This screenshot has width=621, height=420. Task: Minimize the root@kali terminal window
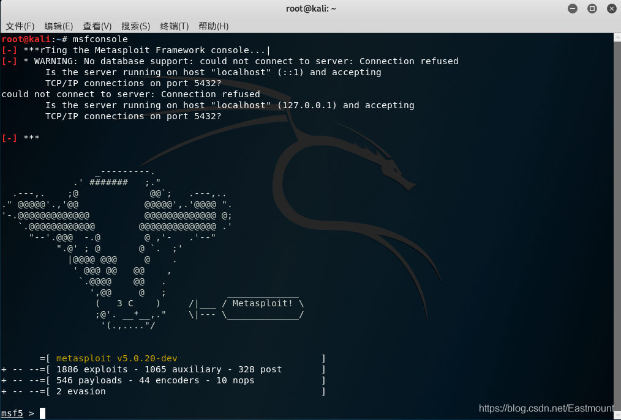(572, 9)
